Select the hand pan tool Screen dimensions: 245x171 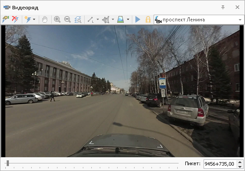45,20
